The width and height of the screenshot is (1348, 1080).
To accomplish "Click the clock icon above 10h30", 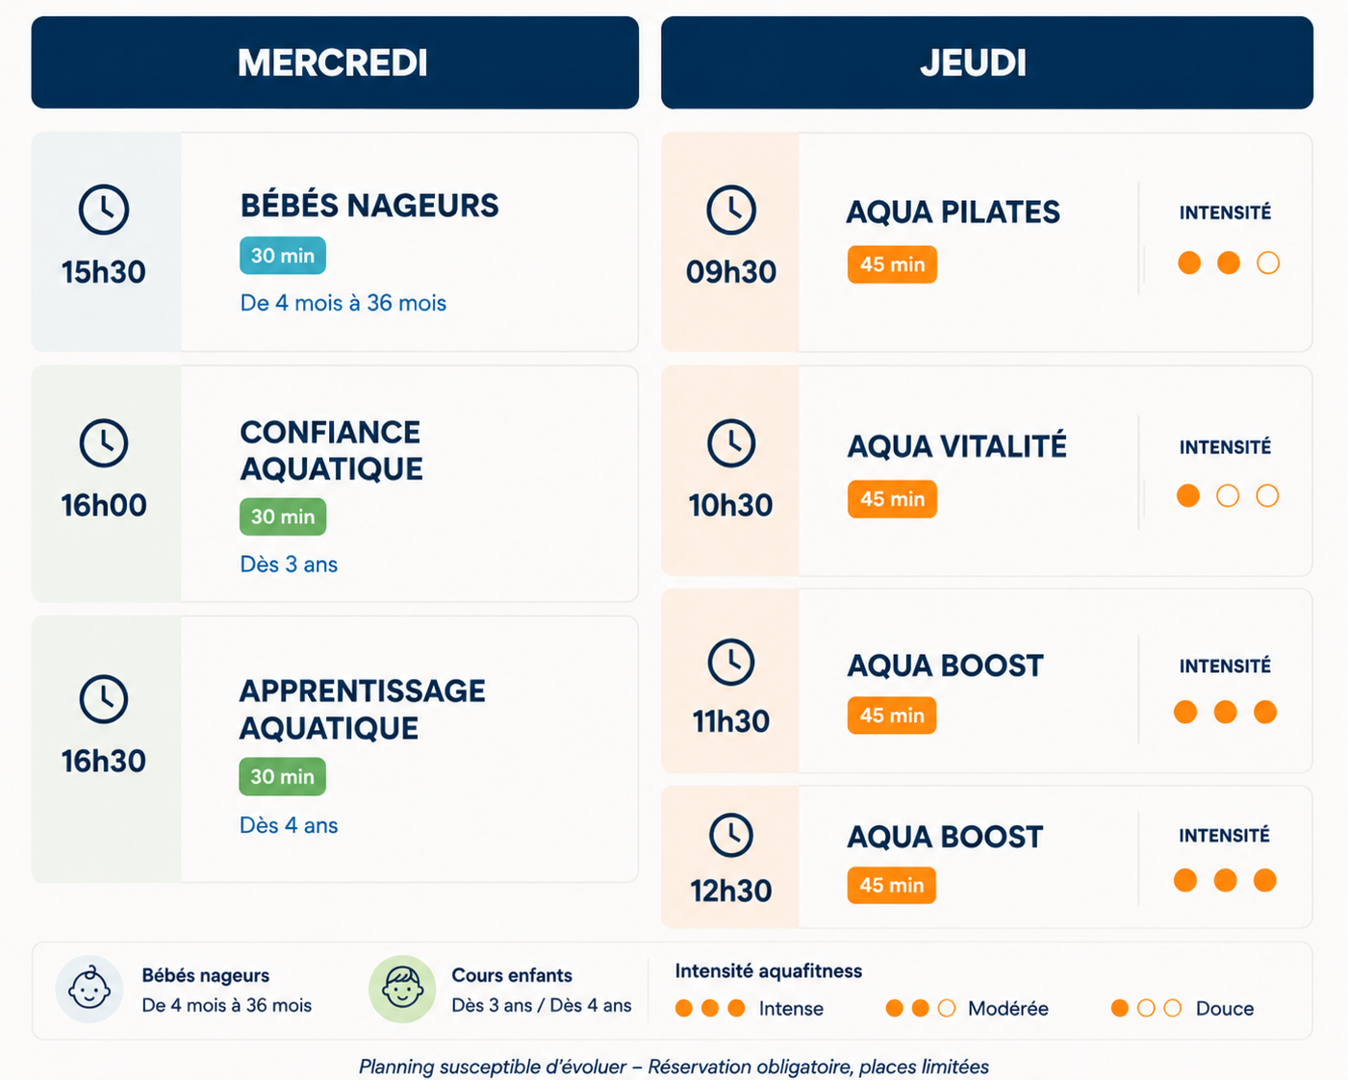I will click(731, 443).
